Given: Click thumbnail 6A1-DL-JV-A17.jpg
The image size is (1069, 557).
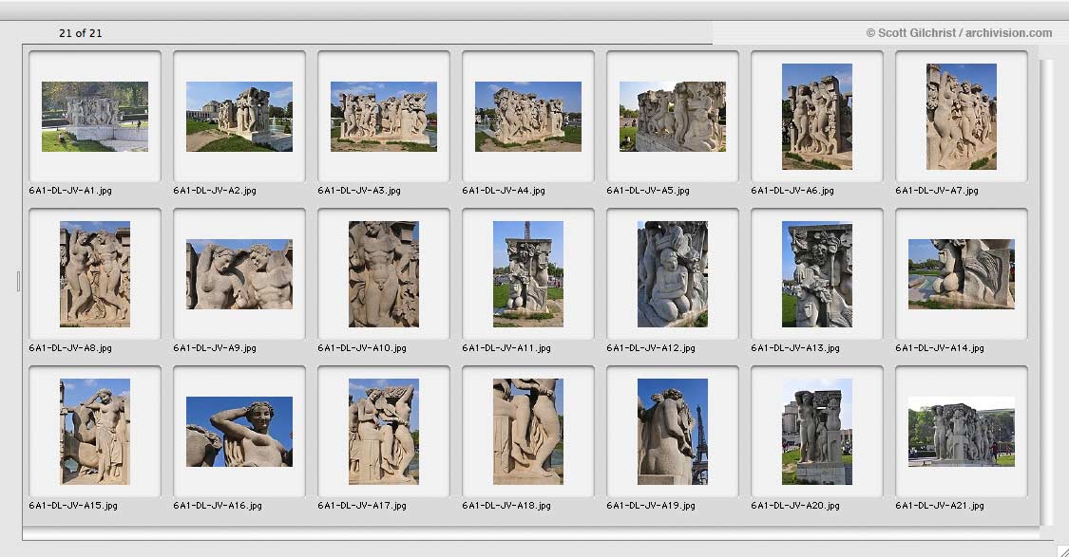Looking at the screenshot, I should 384,432.
